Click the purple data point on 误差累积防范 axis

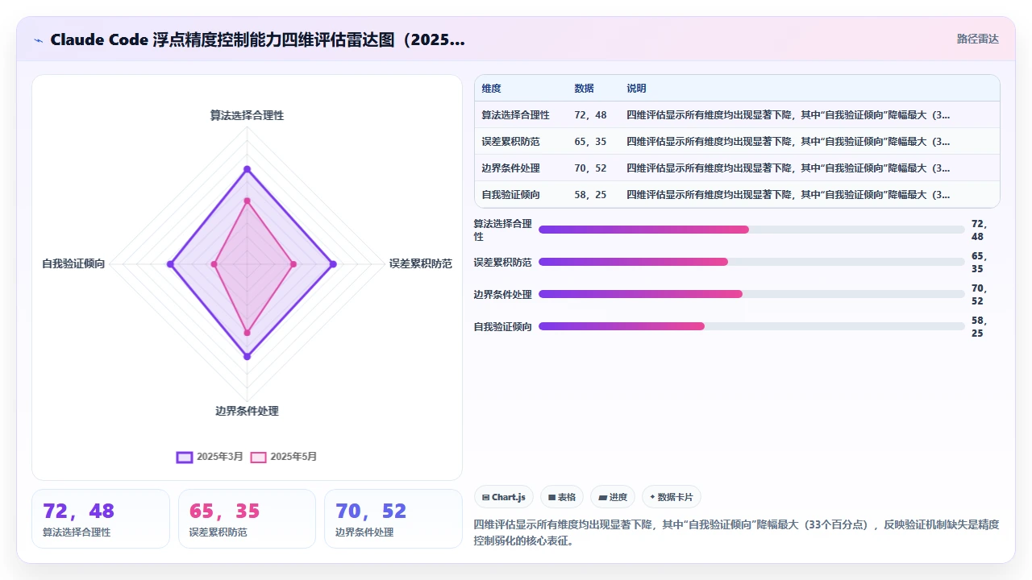(333, 264)
